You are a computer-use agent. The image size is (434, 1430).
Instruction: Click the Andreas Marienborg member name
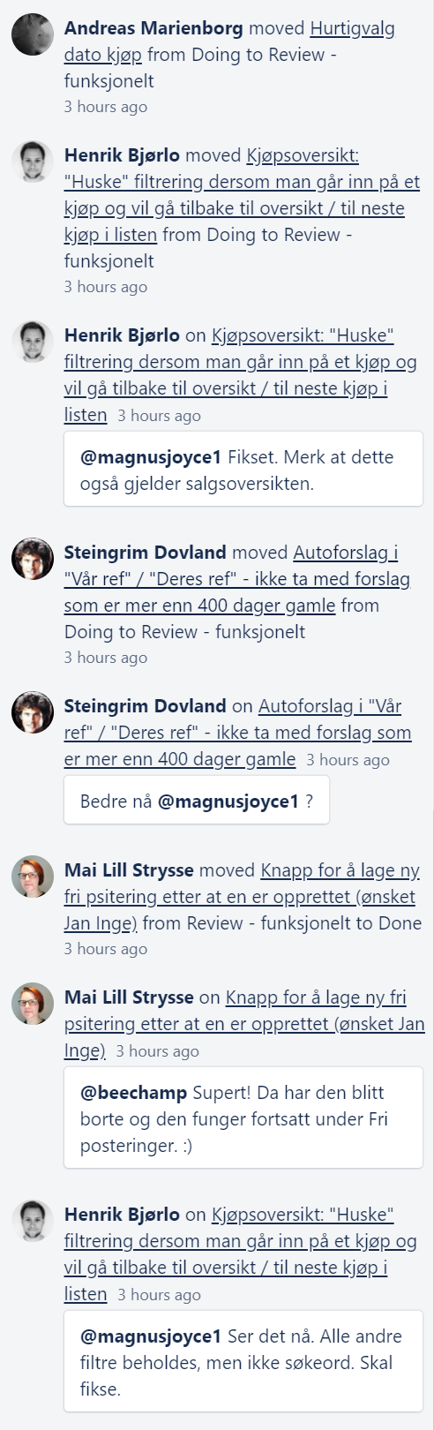153,29
